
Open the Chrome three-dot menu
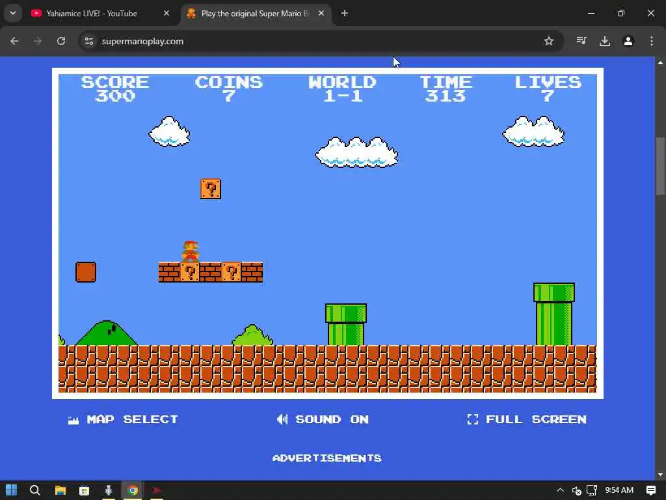click(652, 41)
